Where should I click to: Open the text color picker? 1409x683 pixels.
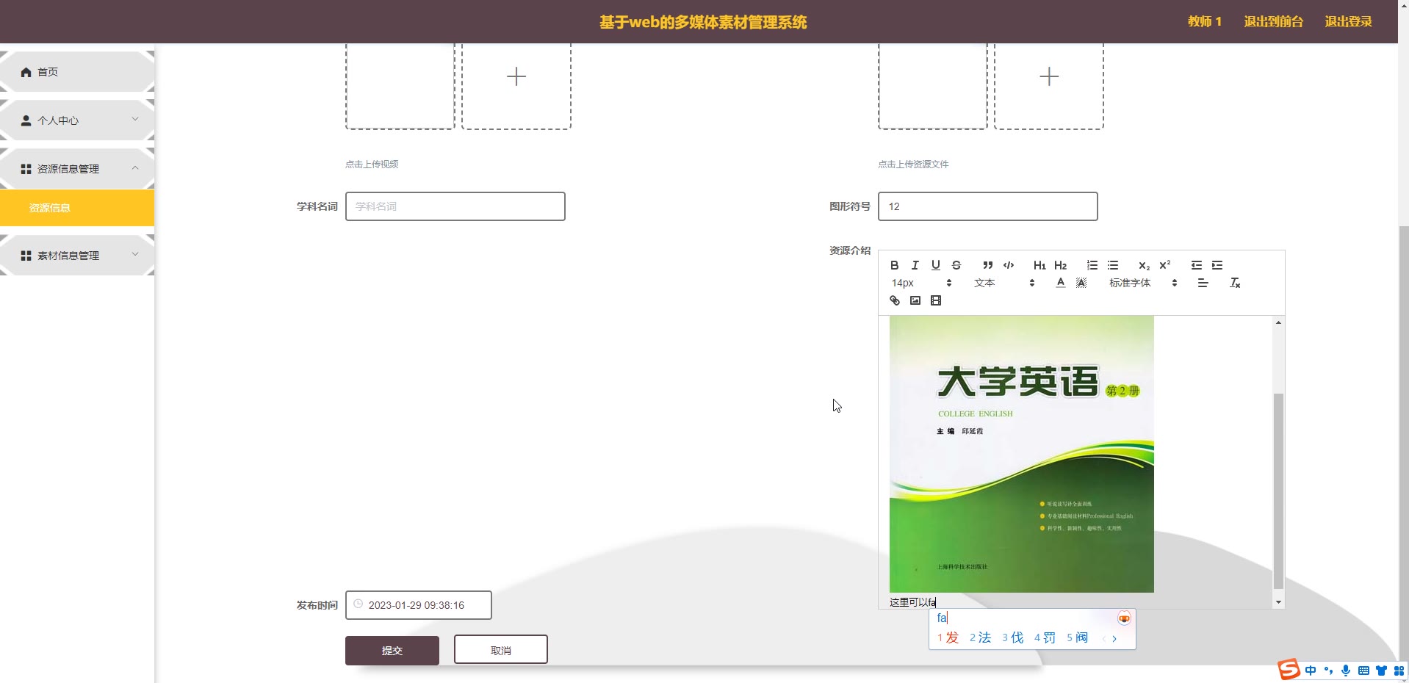(x=1060, y=283)
